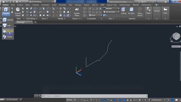181x102 pixels.
Task: Click the Move Gizmo icon
Action: (140, 12)
